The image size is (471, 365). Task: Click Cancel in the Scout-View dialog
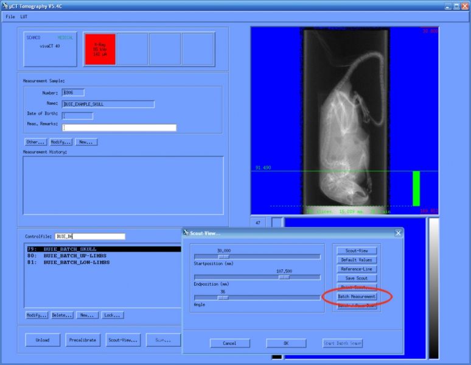pyautogui.click(x=230, y=343)
